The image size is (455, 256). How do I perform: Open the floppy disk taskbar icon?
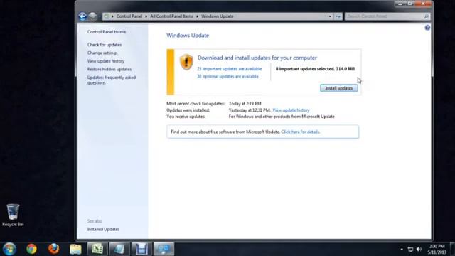pyautogui.click(x=141, y=250)
